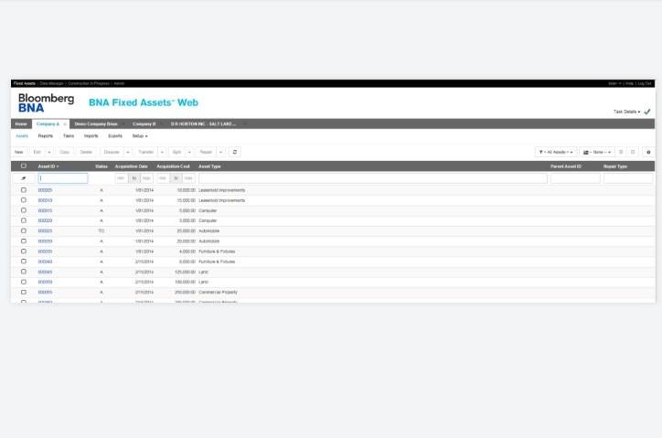This screenshot has height=438, width=662.
Task: Open the user dropdown in top black bar
Action: (x=614, y=83)
